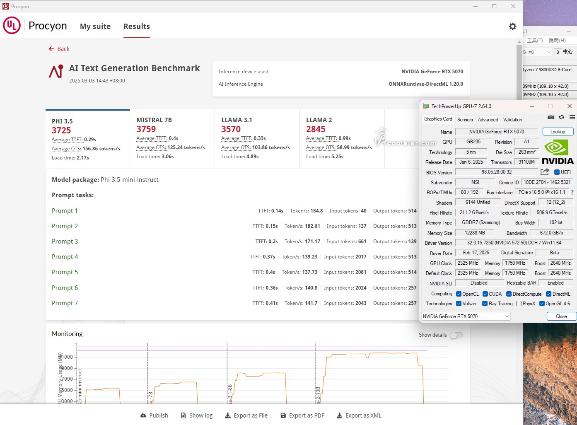Click the UL Procyon logo
The width and height of the screenshot is (577, 425).
12,26
